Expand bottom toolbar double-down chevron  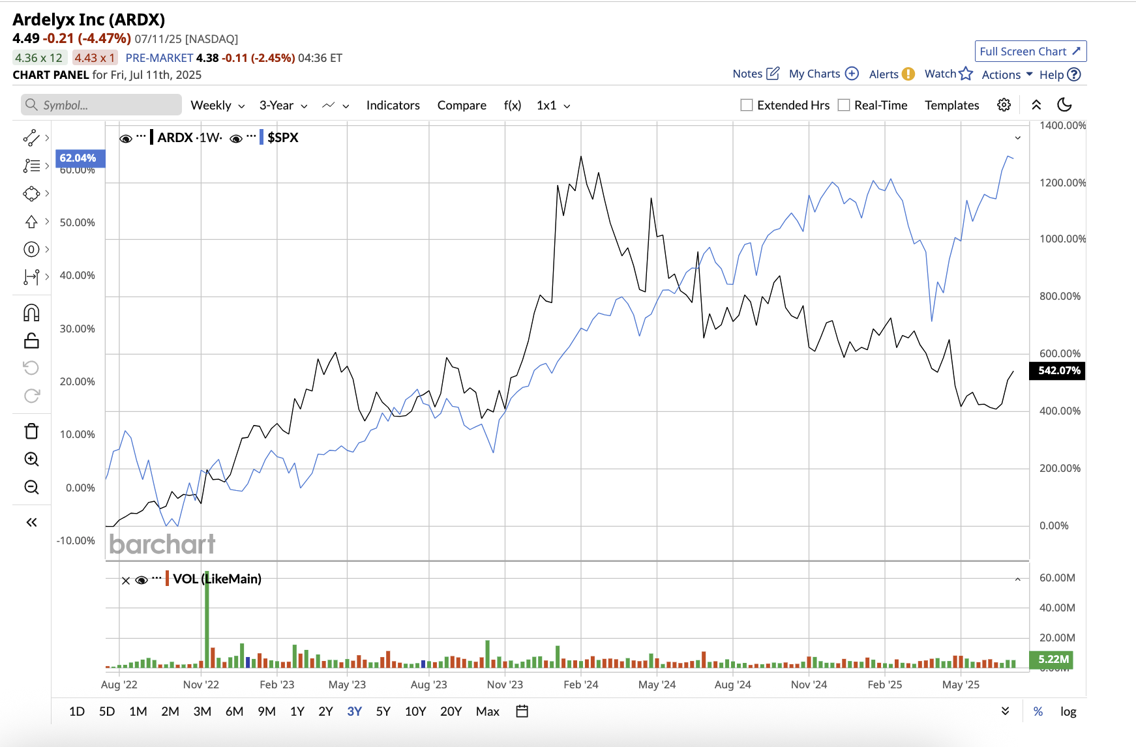(x=1006, y=711)
